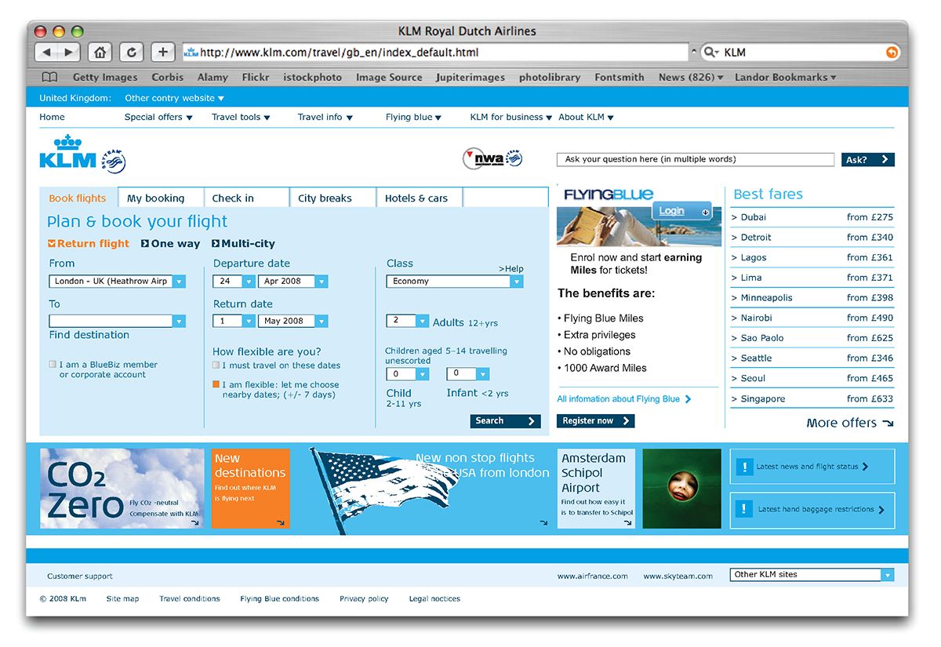The width and height of the screenshot is (941, 647).
Task: Open the From airport dropdown
Action: click(x=179, y=282)
